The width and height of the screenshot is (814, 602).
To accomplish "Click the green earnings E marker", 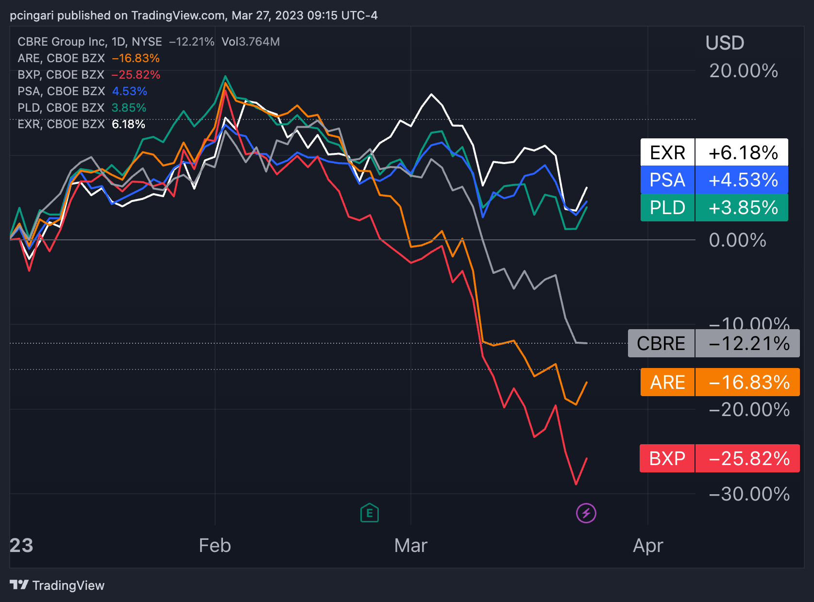I will 370,513.
